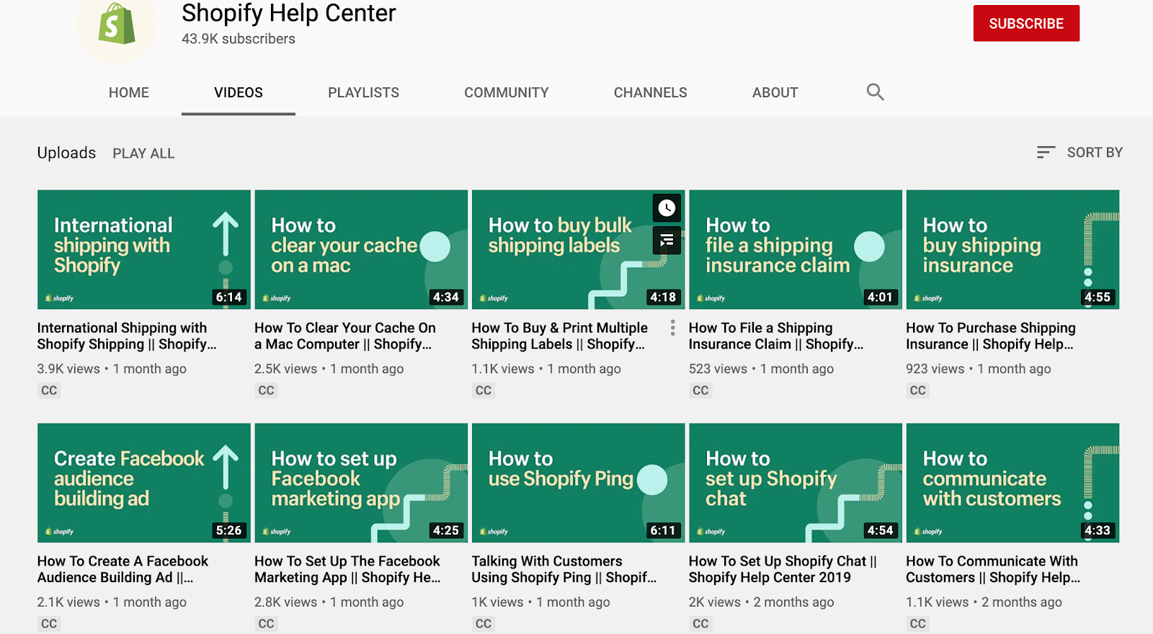
Task: Play the International shipping with Shopify thumbnail
Action: coord(144,249)
